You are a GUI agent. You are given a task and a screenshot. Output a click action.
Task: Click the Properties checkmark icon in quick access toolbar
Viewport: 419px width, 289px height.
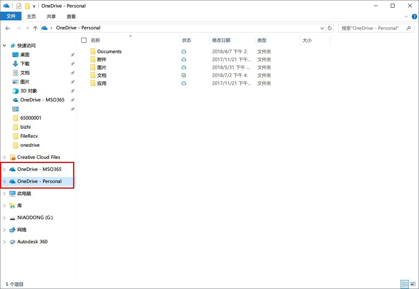(19, 6)
